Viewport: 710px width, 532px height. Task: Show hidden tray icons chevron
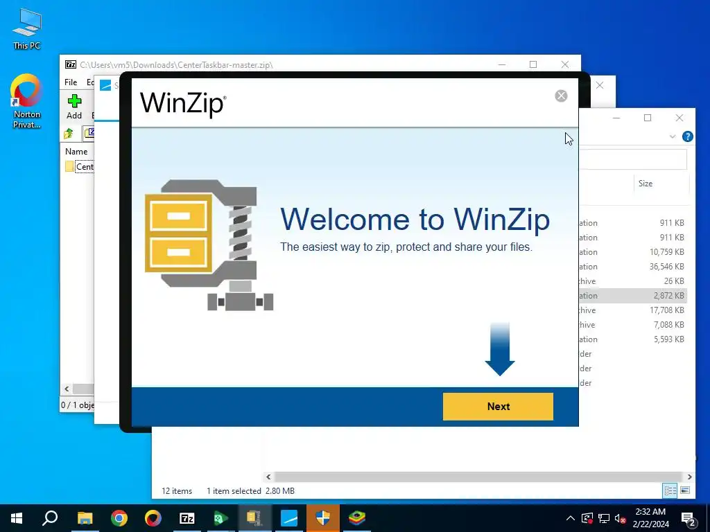click(571, 518)
